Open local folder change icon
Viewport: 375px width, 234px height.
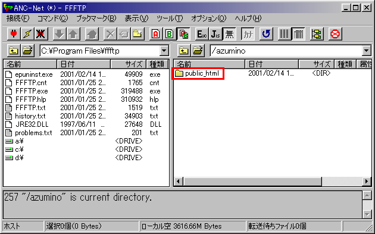pos(27,51)
